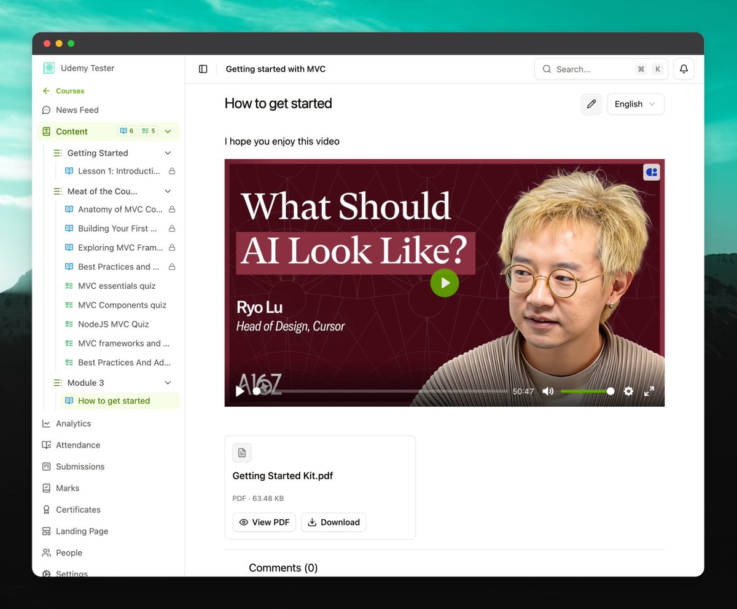Click the video corner logo badge

pos(652,172)
